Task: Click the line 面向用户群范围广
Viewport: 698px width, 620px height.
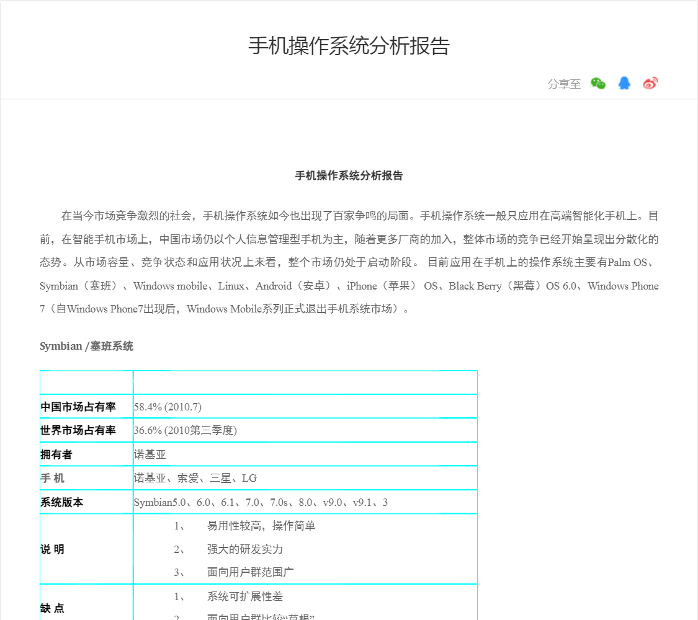Action: pyautogui.click(x=250, y=572)
